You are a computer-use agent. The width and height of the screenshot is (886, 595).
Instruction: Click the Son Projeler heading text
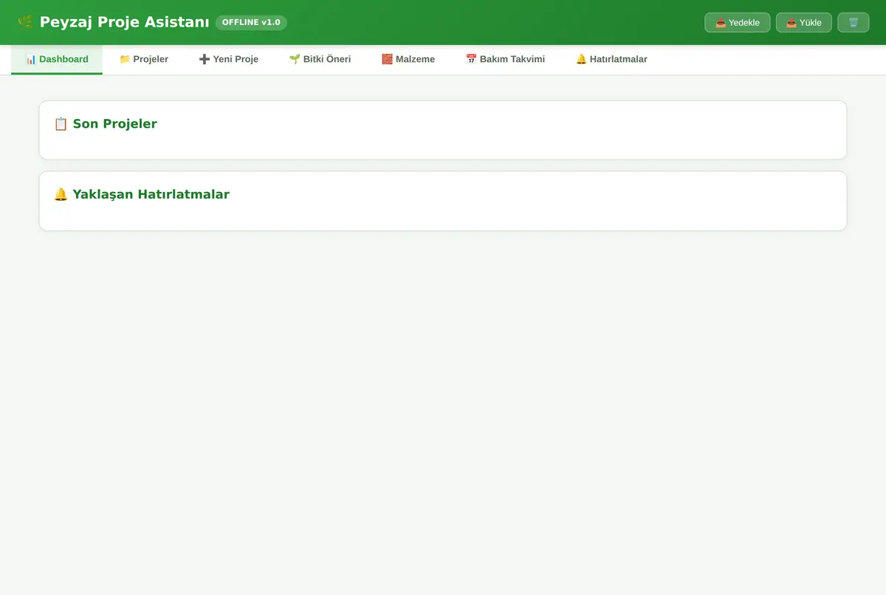click(114, 124)
